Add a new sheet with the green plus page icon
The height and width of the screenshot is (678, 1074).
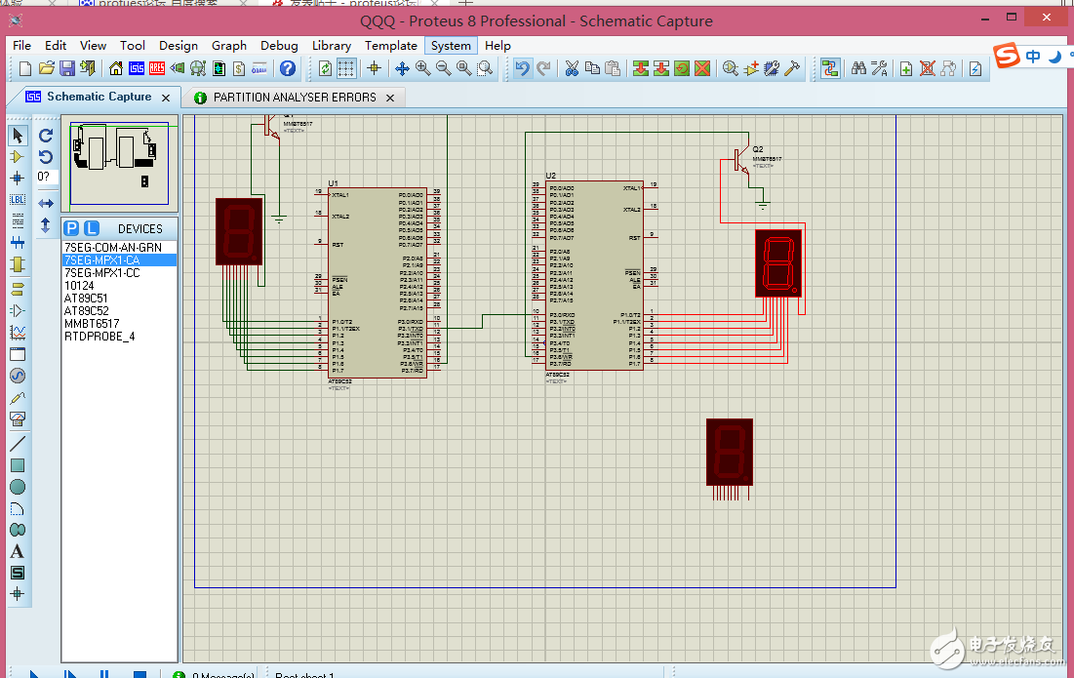tap(906, 68)
